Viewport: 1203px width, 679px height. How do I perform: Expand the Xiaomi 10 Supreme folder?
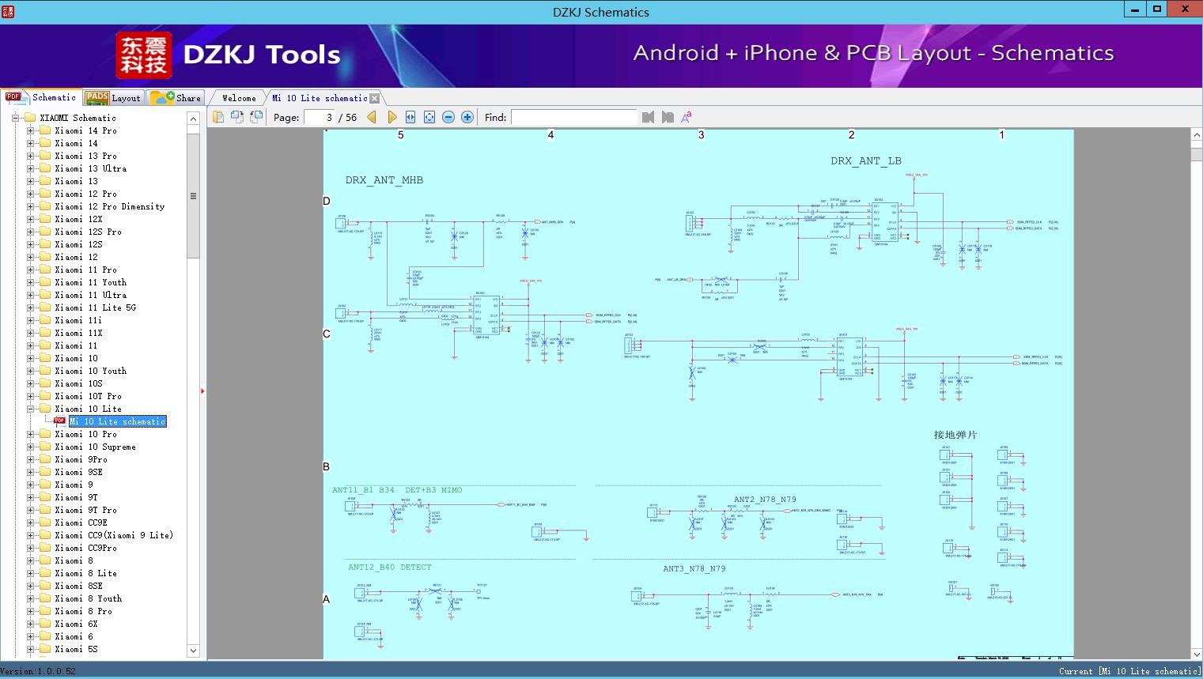[30, 447]
